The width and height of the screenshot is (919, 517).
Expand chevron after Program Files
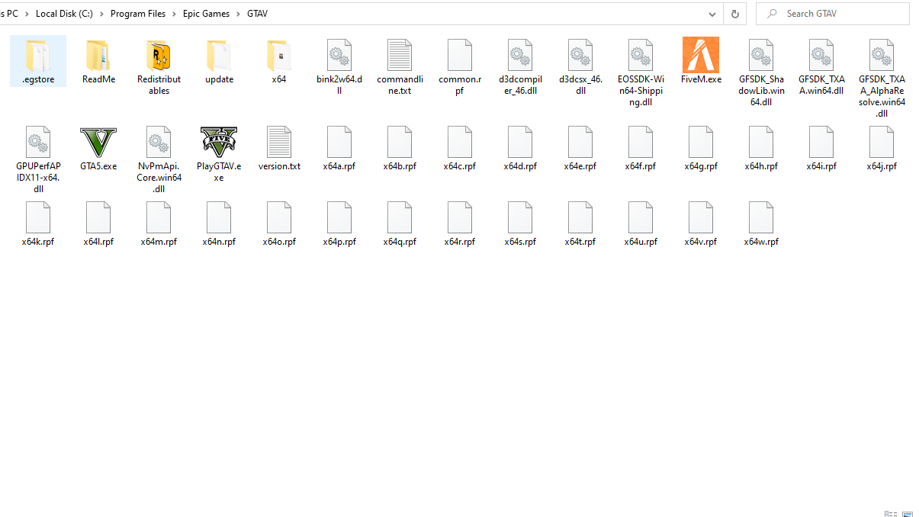point(174,14)
